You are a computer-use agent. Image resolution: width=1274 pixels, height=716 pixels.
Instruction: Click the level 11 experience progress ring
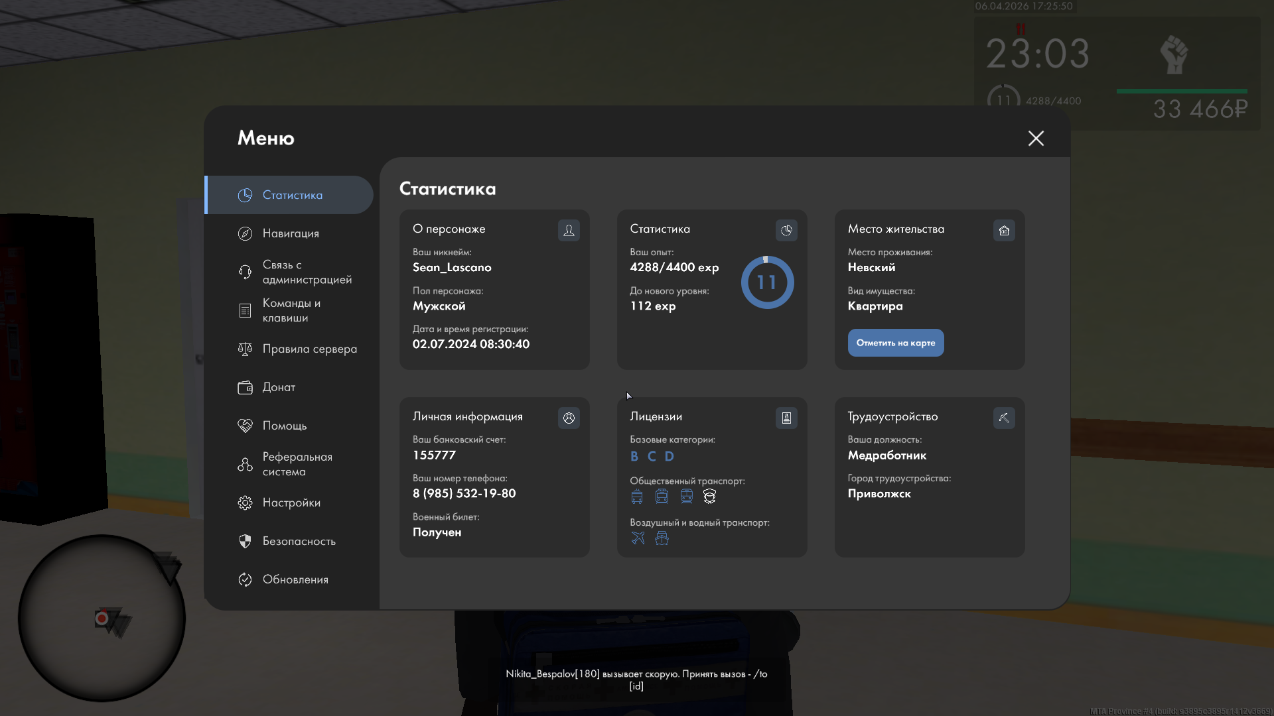pyautogui.click(x=767, y=282)
